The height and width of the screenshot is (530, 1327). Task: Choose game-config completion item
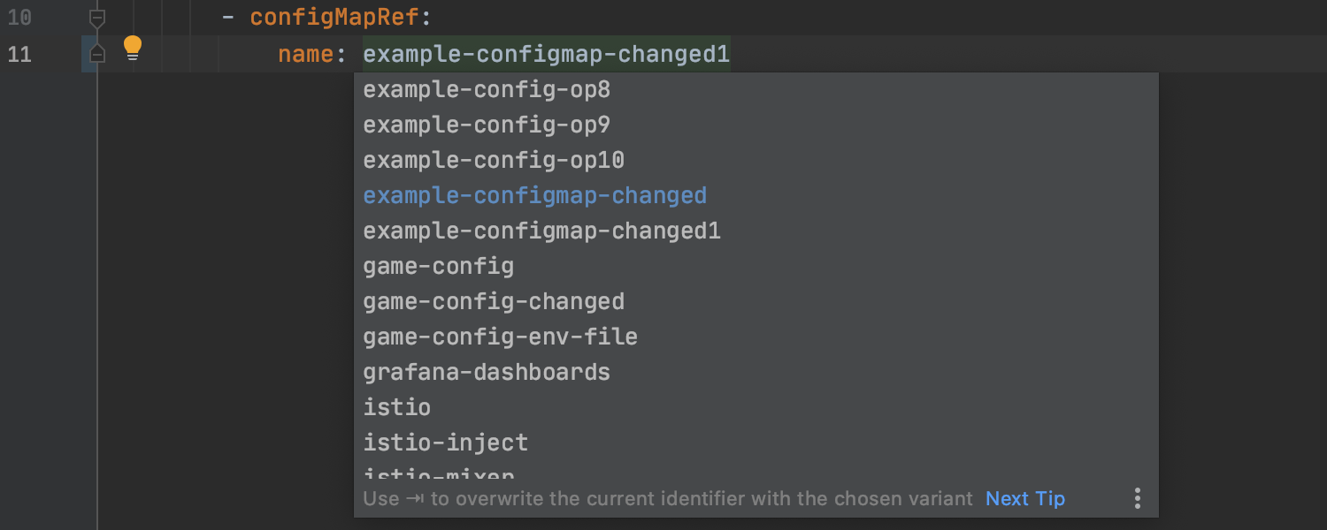tap(756, 267)
